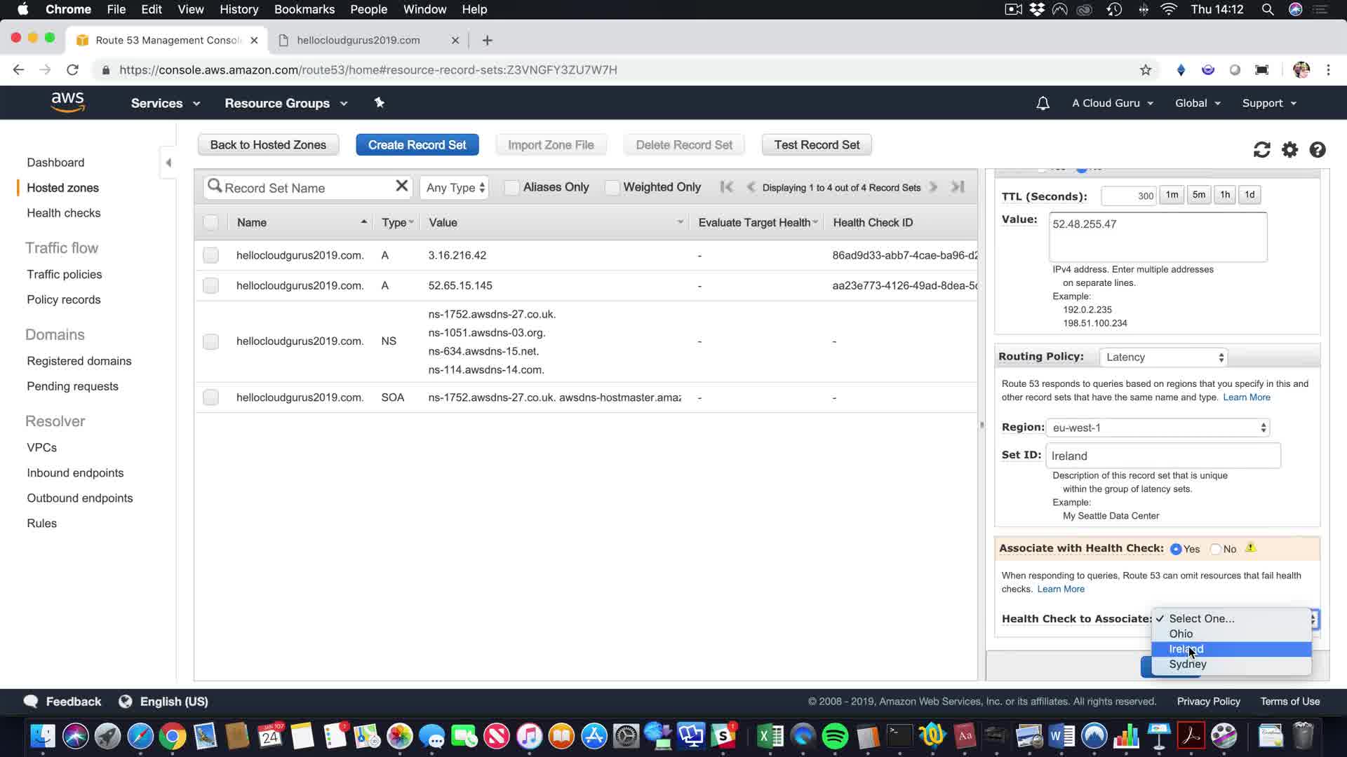Image resolution: width=1347 pixels, height=757 pixels.
Task: Switch to the hellocloudgurus2019.com tab
Action: coord(358,40)
